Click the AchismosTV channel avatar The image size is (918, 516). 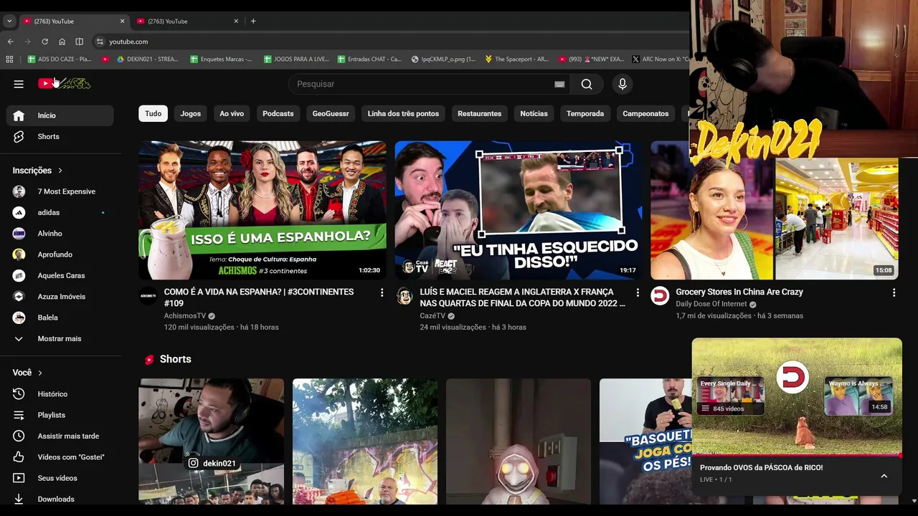(x=148, y=296)
